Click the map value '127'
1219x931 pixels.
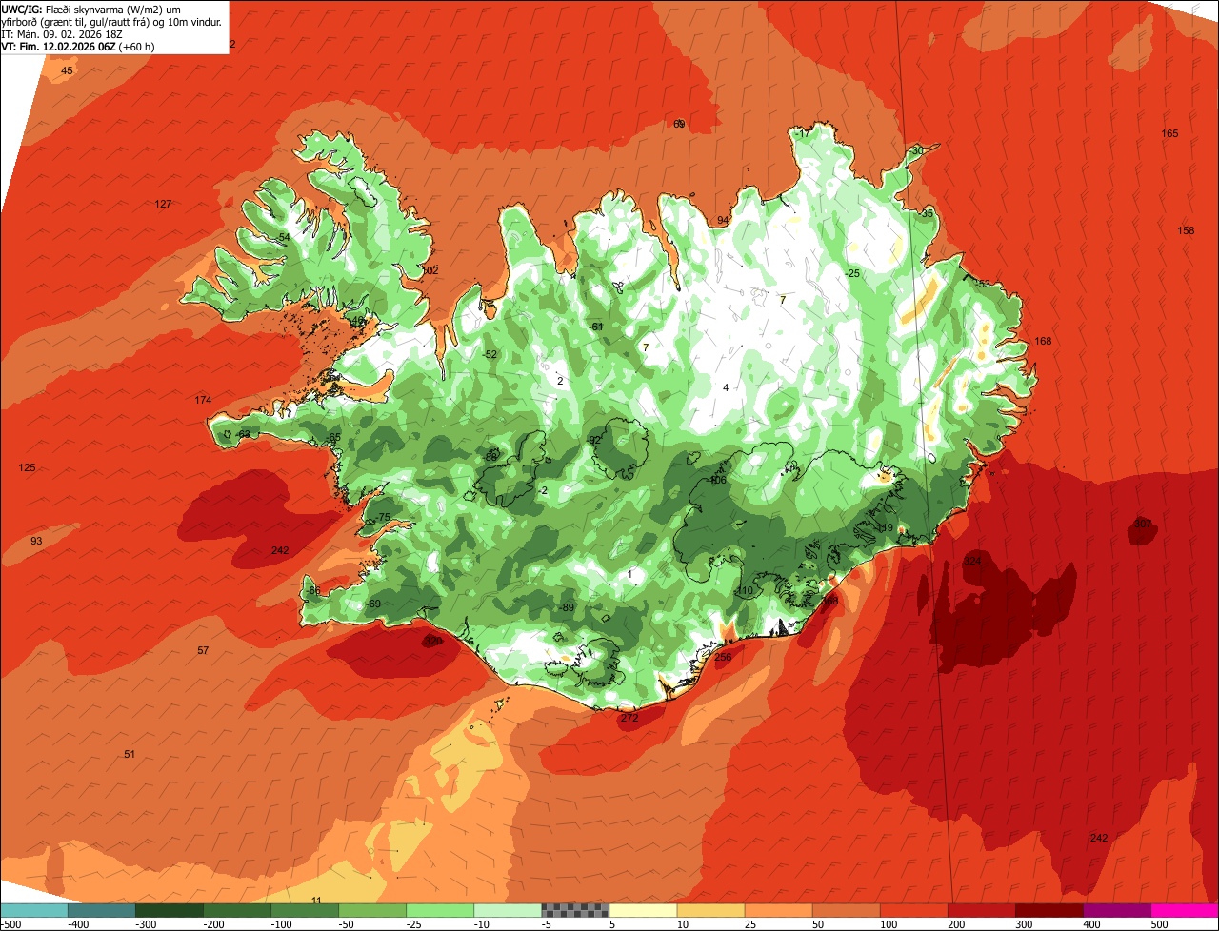coord(163,205)
